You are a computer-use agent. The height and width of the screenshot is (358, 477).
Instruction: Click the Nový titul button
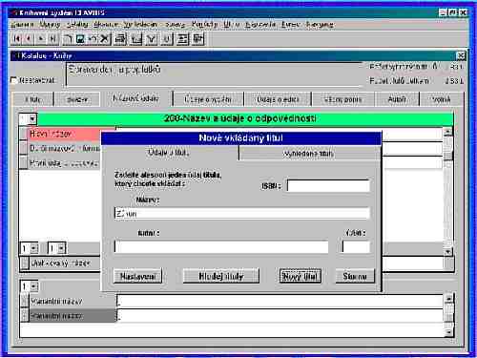click(x=301, y=276)
